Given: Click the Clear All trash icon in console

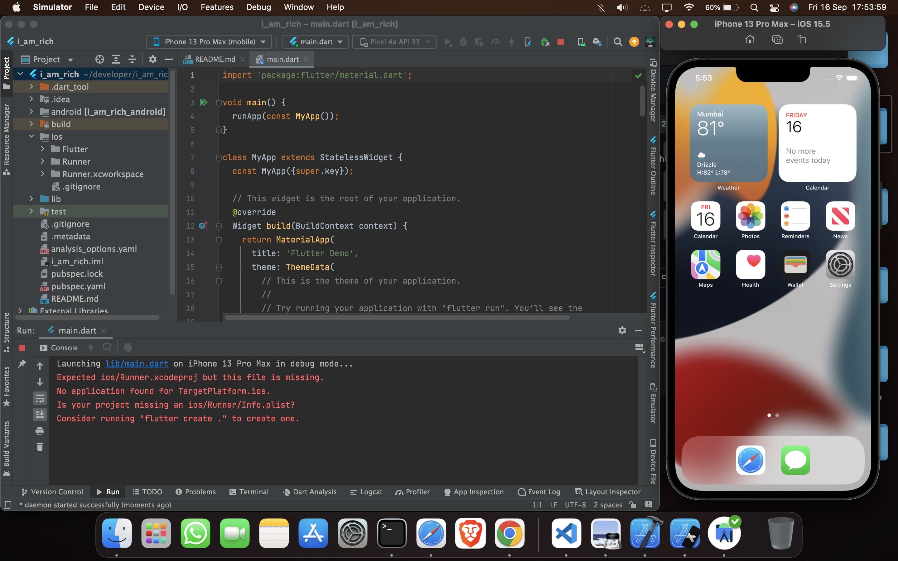Looking at the screenshot, I should pos(40,447).
